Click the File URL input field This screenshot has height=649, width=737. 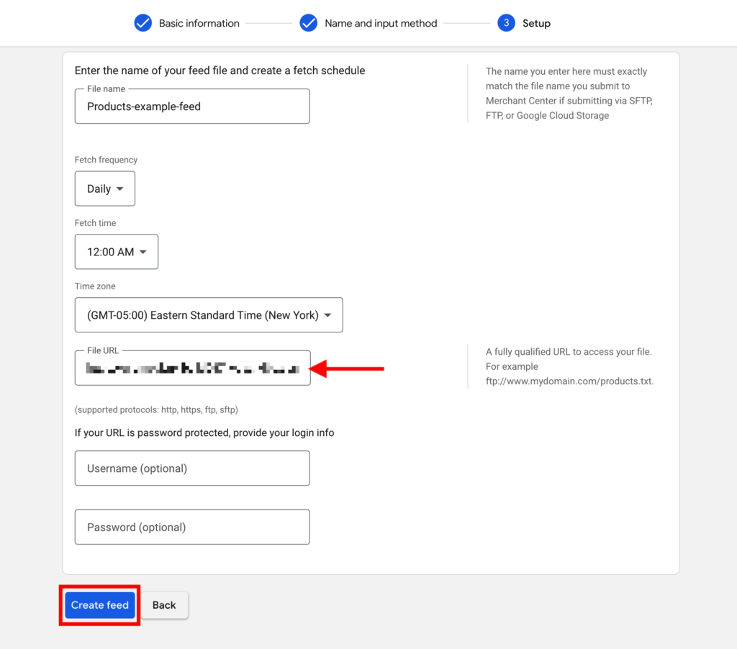192,368
